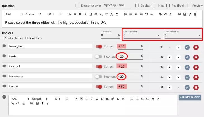Open Max. selection dropdown
This screenshot has width=204, height=117.
(x=183, y=35)
